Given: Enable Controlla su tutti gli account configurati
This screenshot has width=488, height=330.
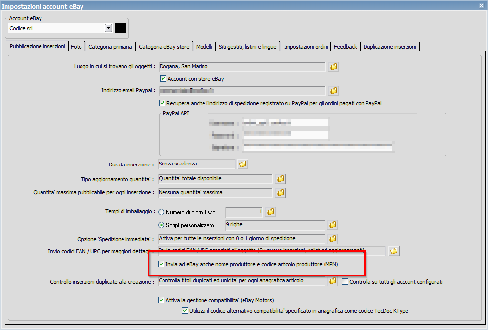Looking at the screenshot, I should tap(345, 282).
